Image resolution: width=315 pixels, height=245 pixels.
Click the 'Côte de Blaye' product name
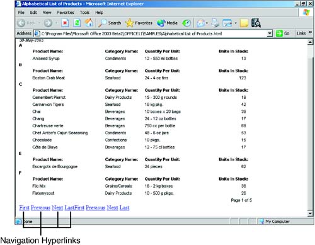click(45, 147)
